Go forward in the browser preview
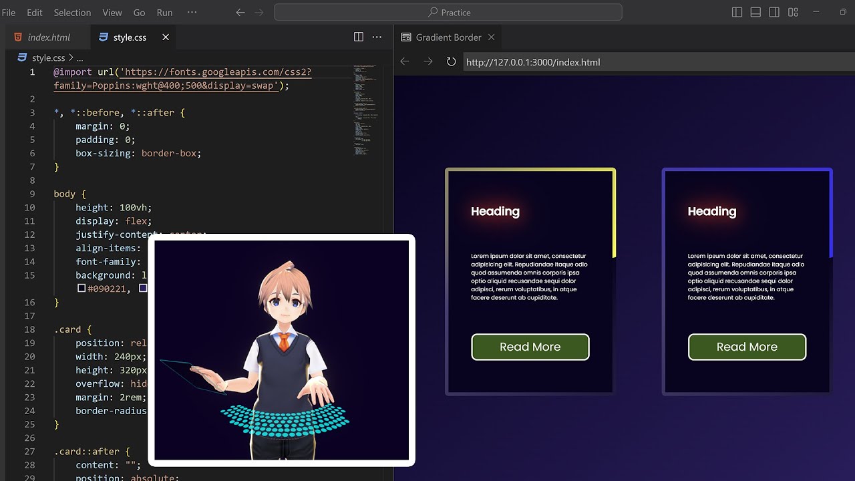This screenshot has height=481, width=855. [428, 61]
